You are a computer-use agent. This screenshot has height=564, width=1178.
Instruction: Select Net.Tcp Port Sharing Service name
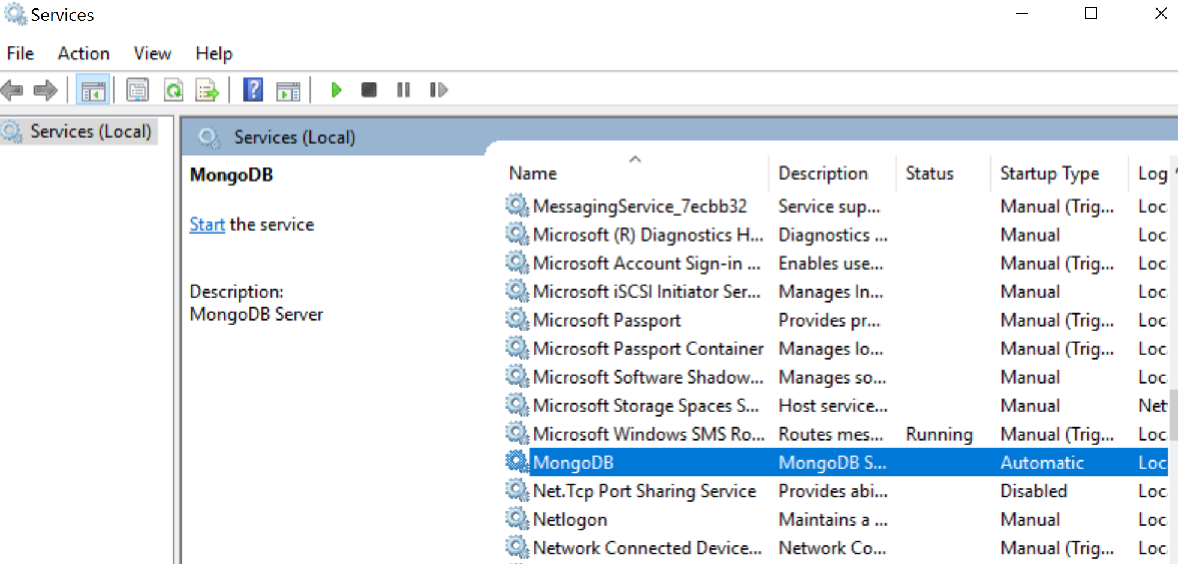644,491
